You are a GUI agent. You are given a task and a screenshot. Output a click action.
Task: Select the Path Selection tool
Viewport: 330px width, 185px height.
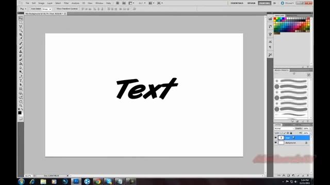[x=21, y=85]
